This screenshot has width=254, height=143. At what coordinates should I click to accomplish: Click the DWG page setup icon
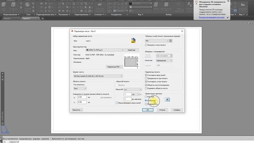point(133,41)
